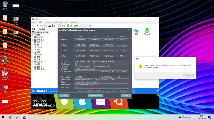Click the up-level arrow in AIDA64 toolbar

(x=41, y=25)
